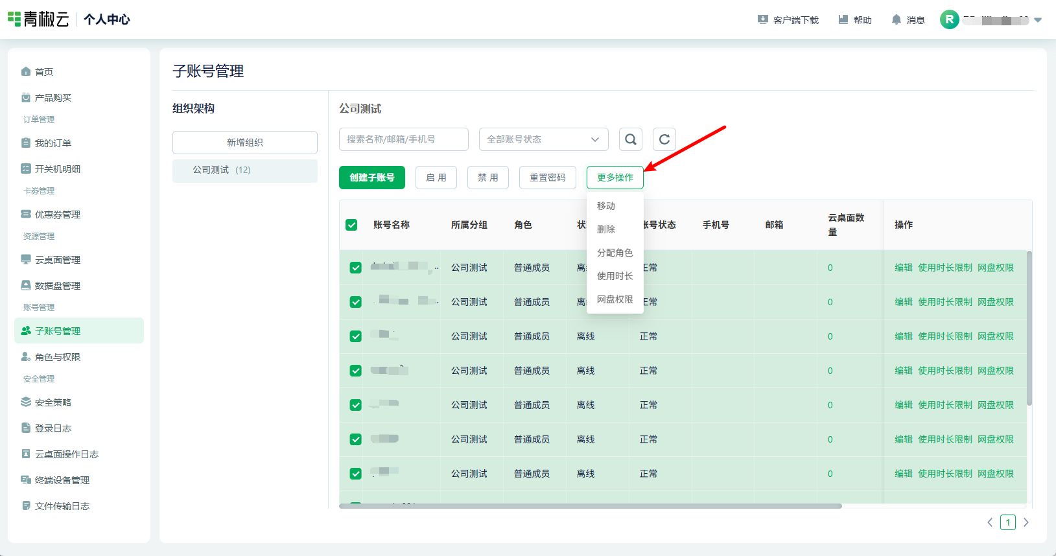Choose 分配角色 in the dropdown menu

coord(615,253)
